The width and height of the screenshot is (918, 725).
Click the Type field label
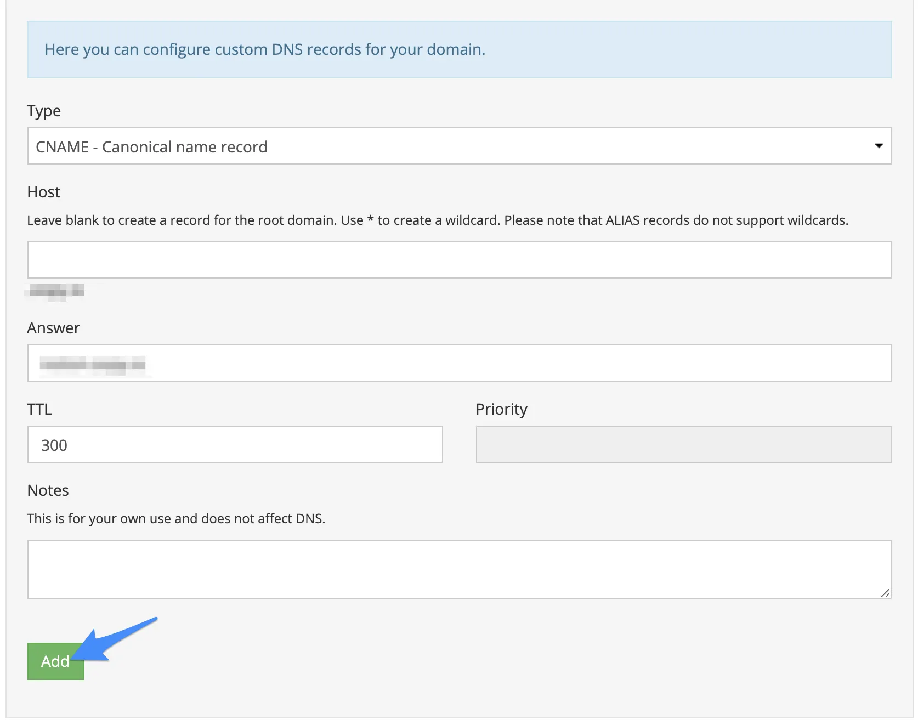[44, 111]
